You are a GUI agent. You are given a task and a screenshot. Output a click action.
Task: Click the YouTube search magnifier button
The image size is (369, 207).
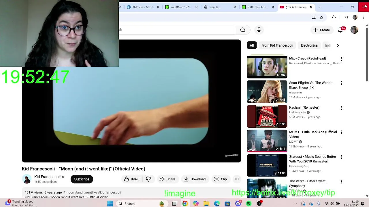243,30
